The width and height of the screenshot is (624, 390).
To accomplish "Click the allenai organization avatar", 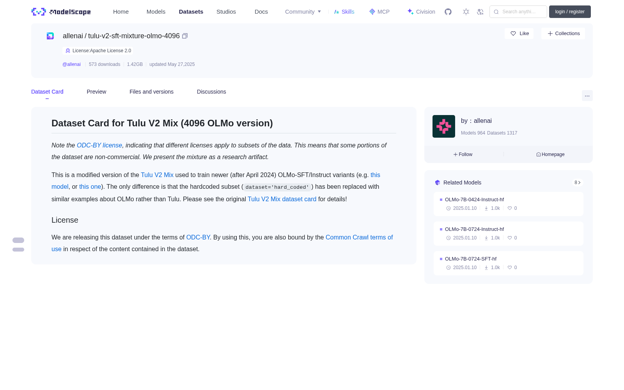I will (x=444, y=126).
